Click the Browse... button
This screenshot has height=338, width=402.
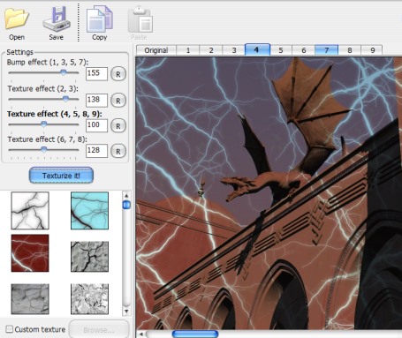pos(99,329)
